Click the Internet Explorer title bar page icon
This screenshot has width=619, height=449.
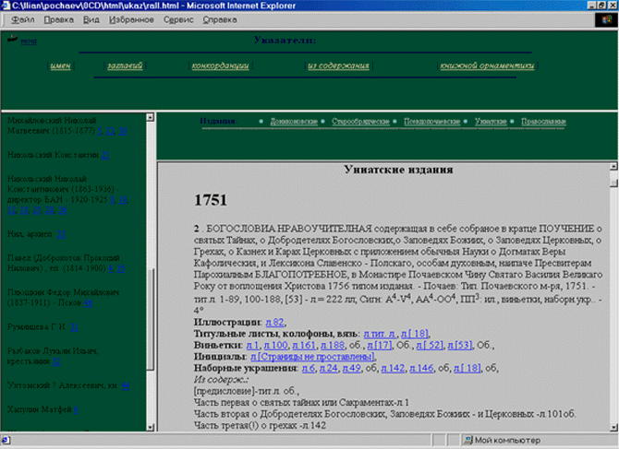[6, 5]
